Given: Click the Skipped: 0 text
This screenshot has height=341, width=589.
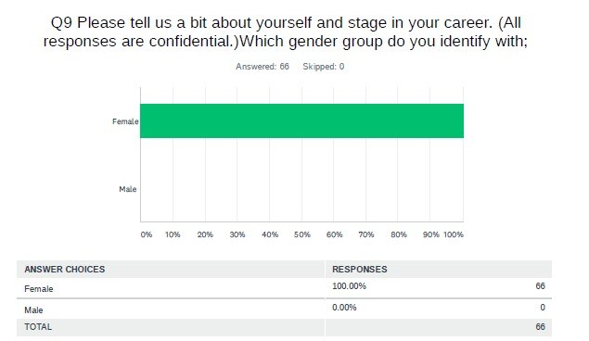Looking at the screenshot, I should tap(324, 67).
